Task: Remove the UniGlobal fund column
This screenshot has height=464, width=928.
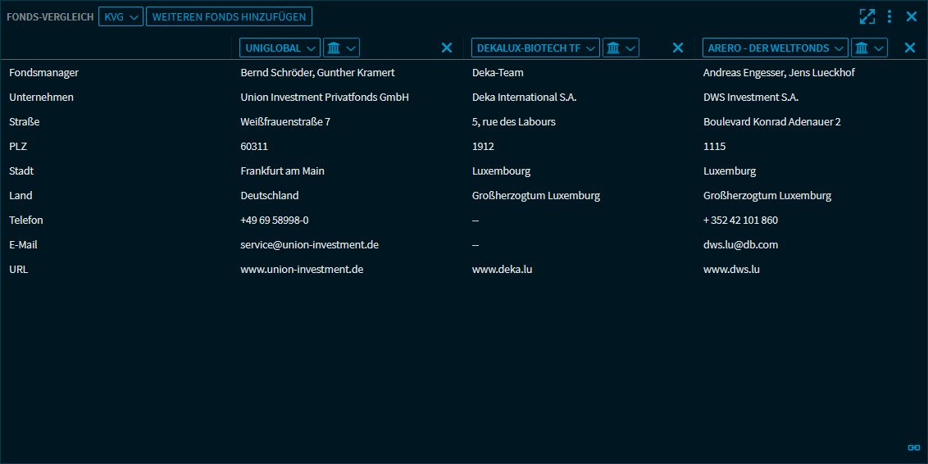Action: tap(447, 48)
